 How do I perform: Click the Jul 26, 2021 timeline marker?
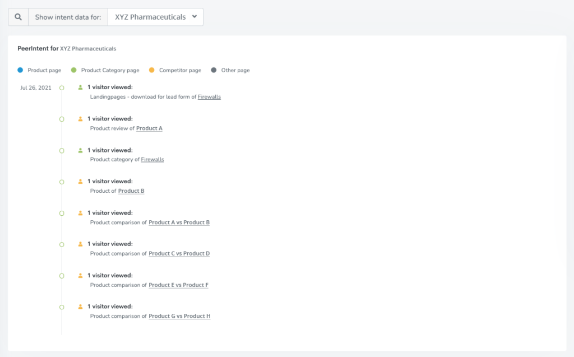(62, 87)
